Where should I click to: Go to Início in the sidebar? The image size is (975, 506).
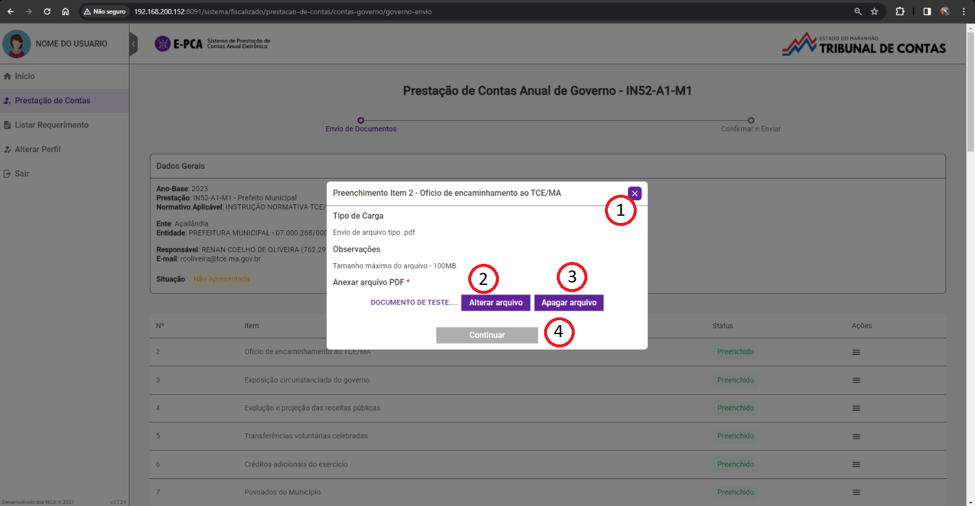coord(25,76)
